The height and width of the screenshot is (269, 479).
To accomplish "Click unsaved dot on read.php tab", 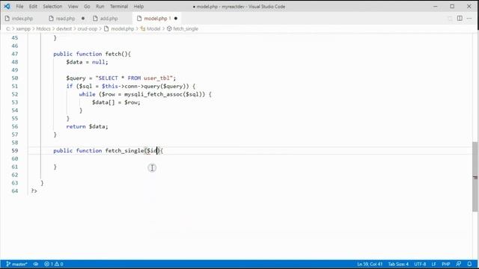I will [x=83, y=19].
